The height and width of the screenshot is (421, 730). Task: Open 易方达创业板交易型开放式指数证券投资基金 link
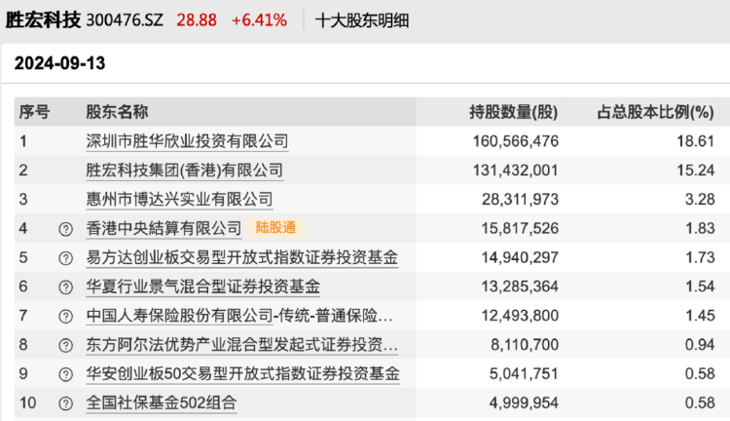242,257
